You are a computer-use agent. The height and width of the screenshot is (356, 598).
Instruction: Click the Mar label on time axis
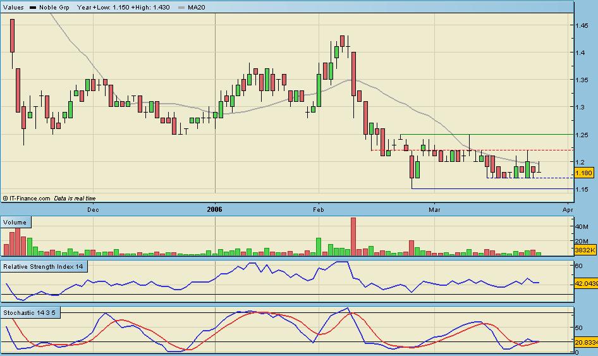click(x=434, y=210)
